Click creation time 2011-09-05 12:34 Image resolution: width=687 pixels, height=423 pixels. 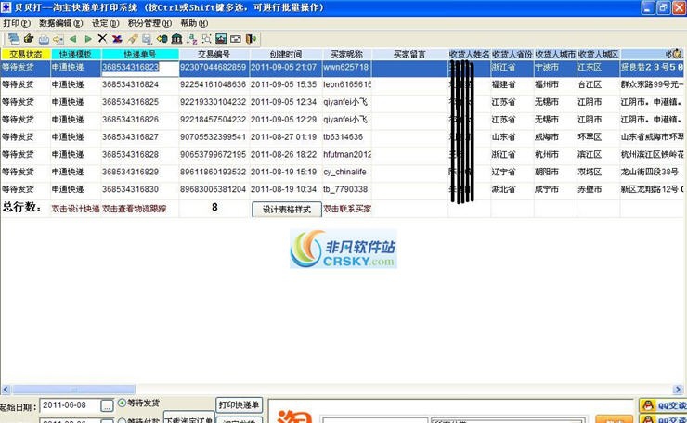coord(283,102)
